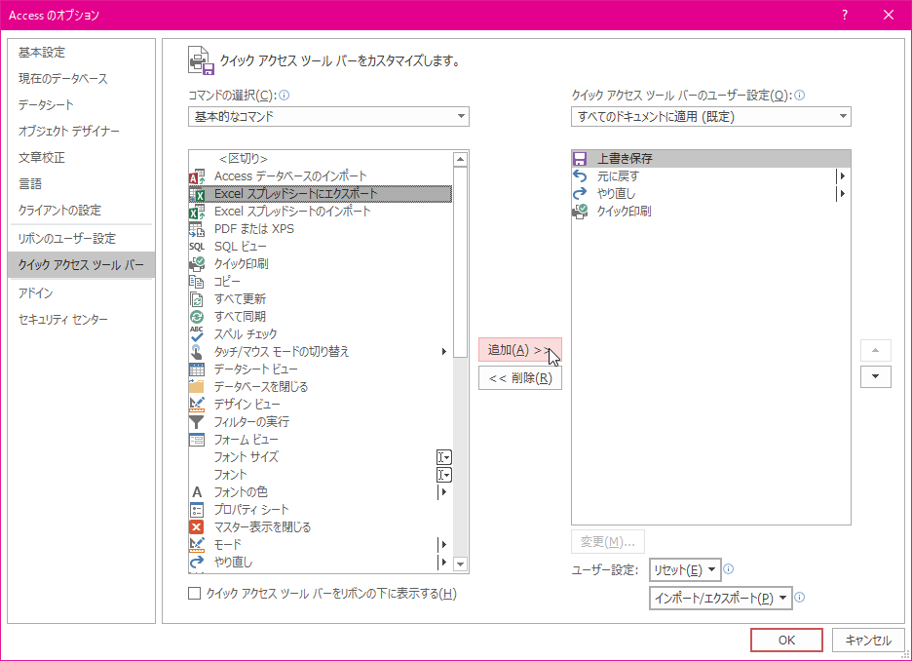Screen dimensions: 912x661
Task: Click the Access データベースのインポート icon
Action: [197, 176]
